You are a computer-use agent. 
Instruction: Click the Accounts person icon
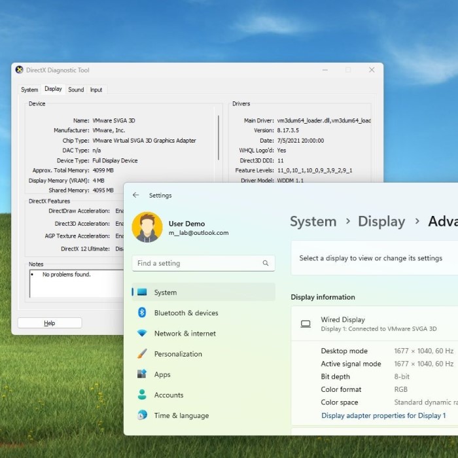pyautogui.click(x=142, y=395)
